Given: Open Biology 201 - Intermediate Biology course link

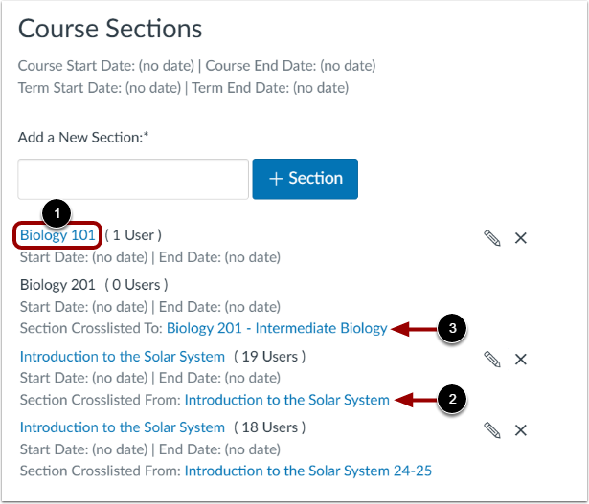Looking at the screenshot, I should point(277,329).
